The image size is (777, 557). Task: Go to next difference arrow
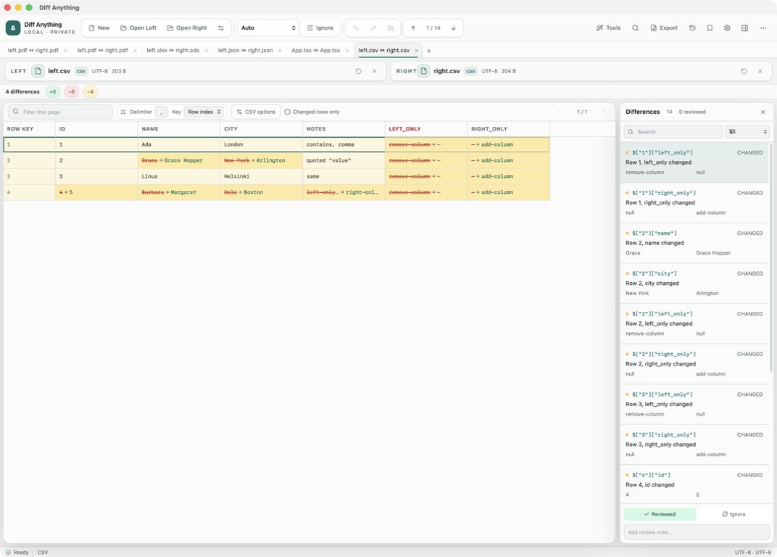tap(454, 28)
